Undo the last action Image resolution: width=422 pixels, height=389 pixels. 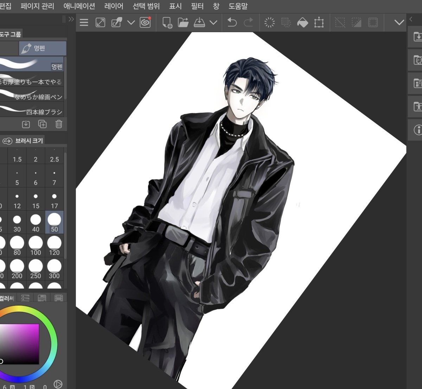pos(232,23)
